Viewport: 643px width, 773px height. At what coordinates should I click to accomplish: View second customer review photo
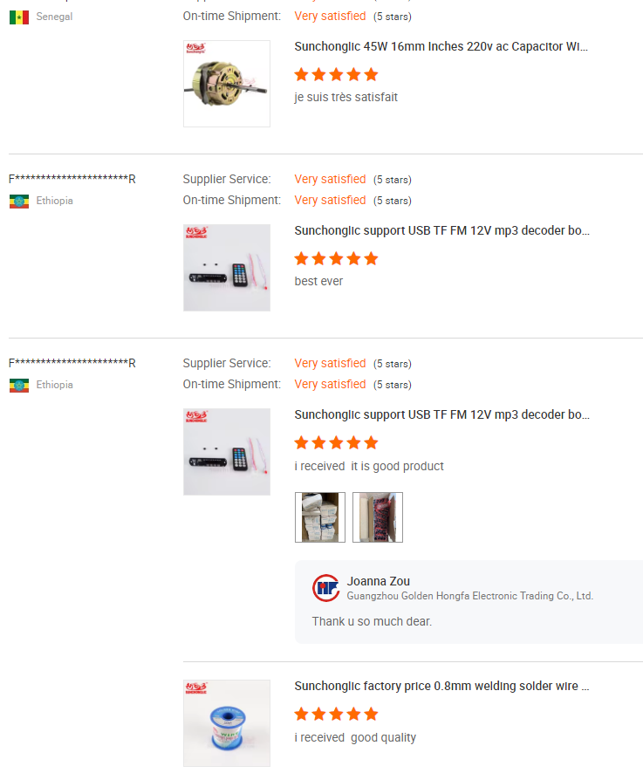[x=378, y=517]
